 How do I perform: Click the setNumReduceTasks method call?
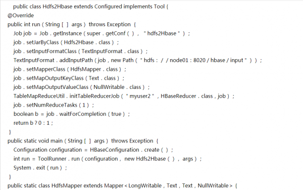(52, 105)
